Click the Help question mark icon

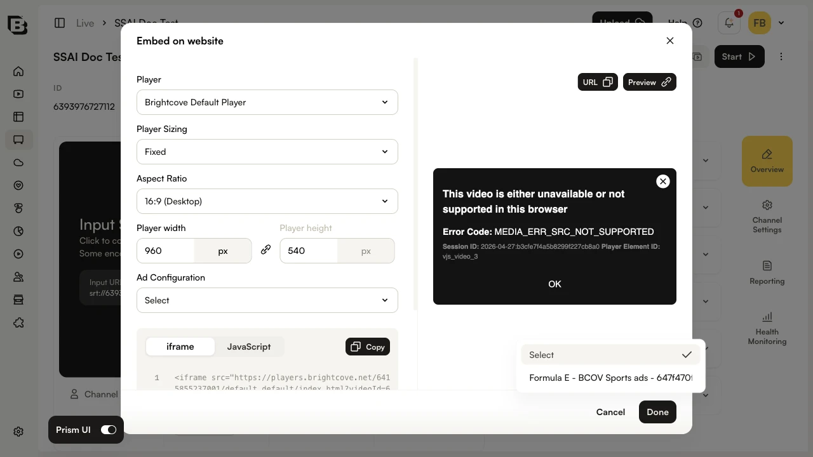pos(697,23)
